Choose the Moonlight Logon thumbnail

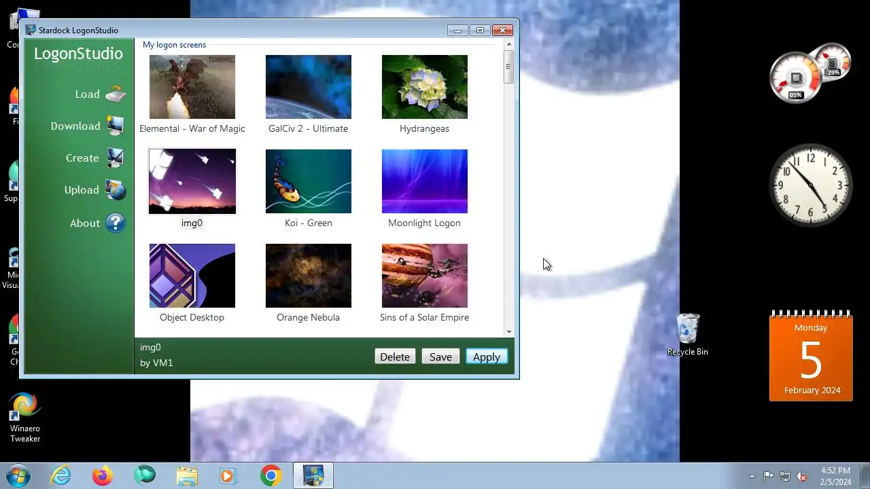click(425, 181)
